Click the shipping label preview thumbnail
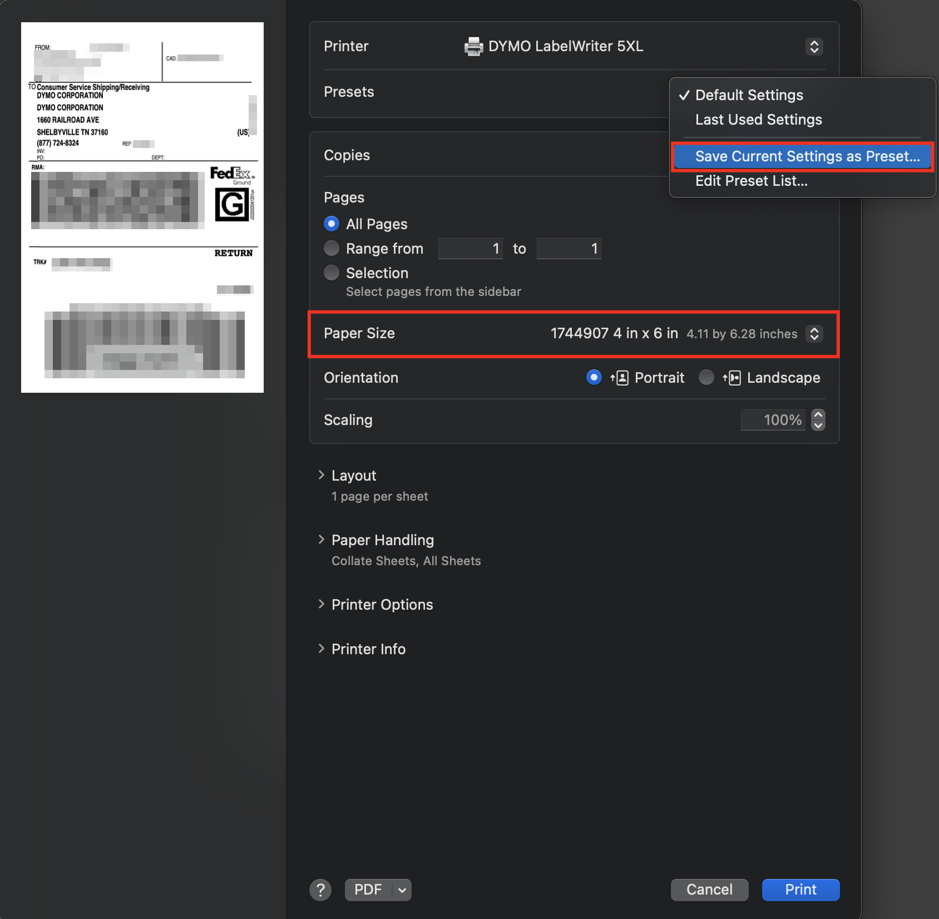 [x=142, y=207]
